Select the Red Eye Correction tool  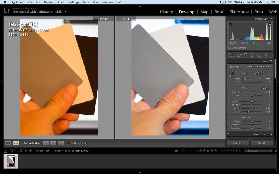[246, 55]
